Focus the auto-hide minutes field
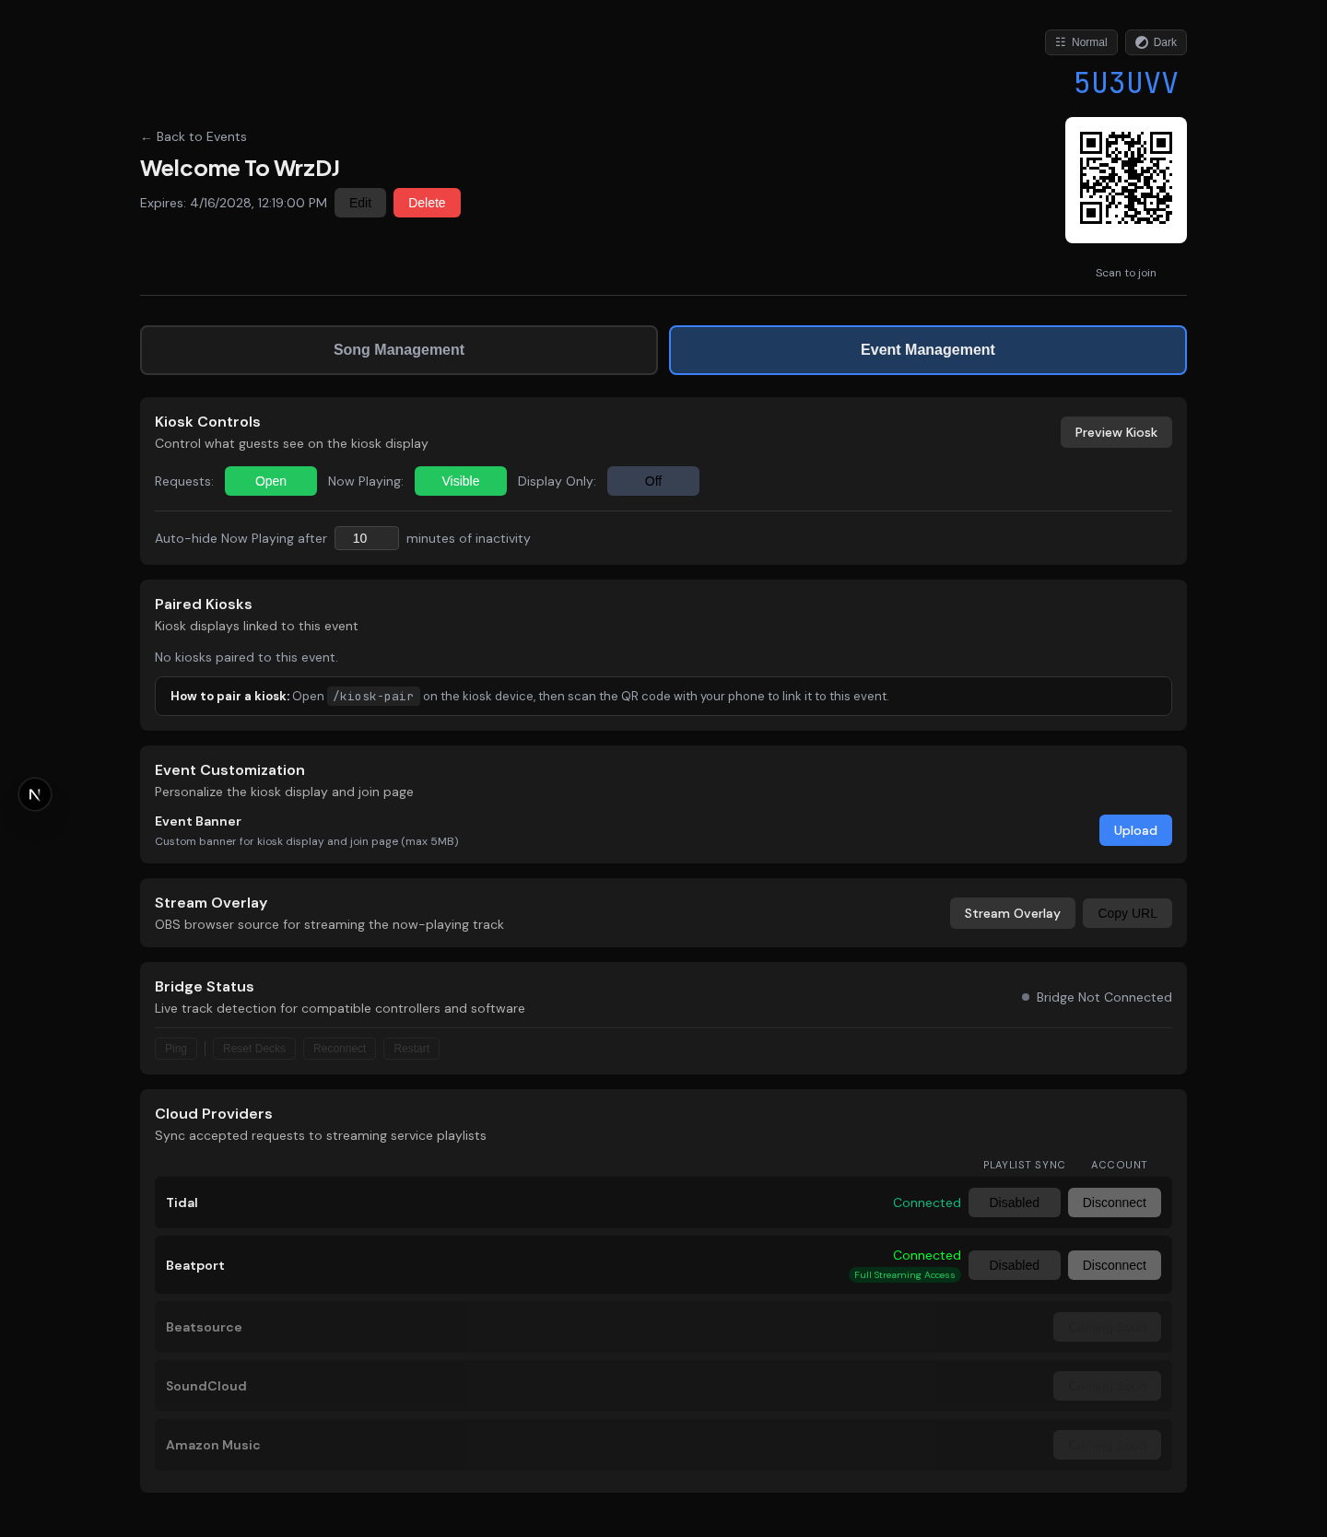Image resolution: width=1327 pixels, height=1537 pixels. (x=367, y=538)
